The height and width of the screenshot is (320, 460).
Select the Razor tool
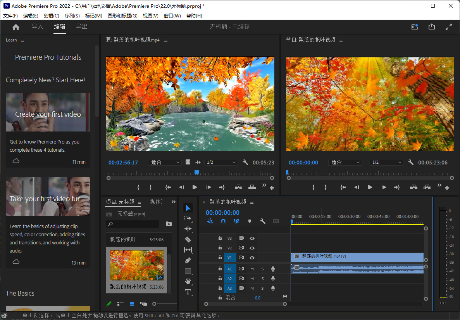click(x=188, y=240)
